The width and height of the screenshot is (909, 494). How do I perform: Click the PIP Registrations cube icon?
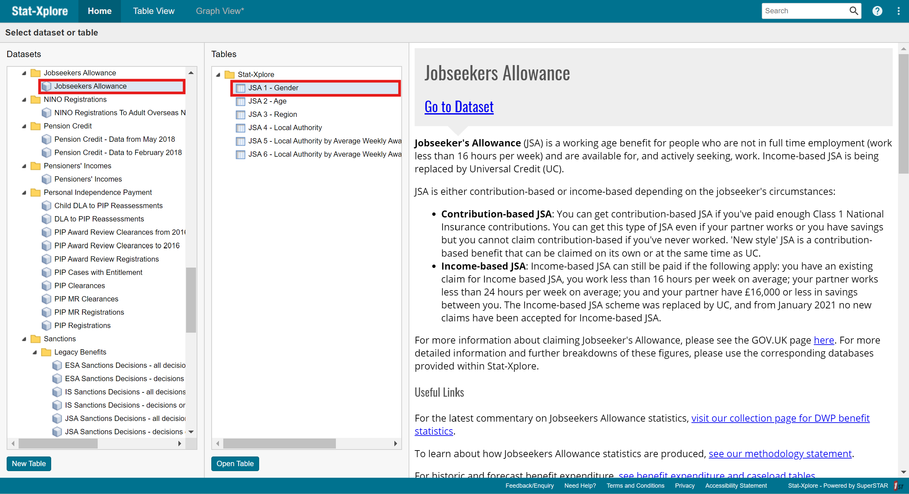point(47,326)
